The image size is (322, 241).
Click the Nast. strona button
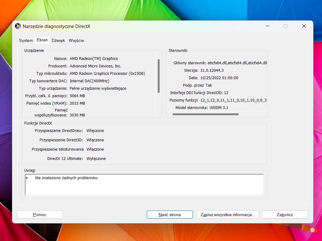170,214
